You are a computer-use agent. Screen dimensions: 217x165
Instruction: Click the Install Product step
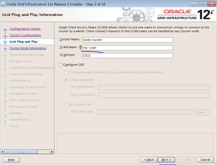coord(20,120)
